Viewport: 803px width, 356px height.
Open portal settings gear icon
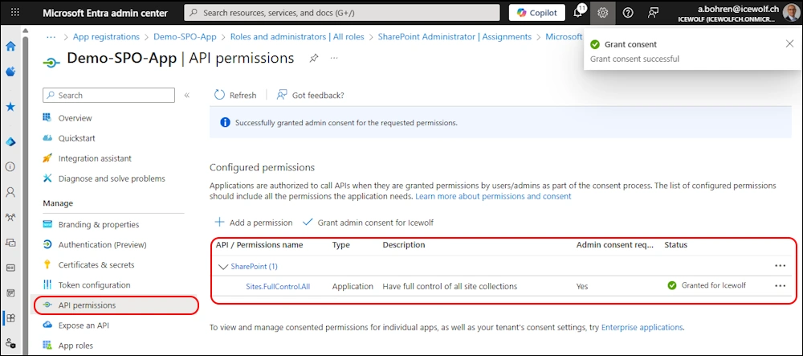(x=603, y=13)
